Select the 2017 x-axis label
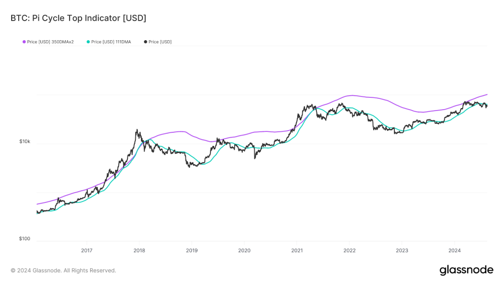Image resolution: width=504 pixels, height=283 pixels. [87, 250]
